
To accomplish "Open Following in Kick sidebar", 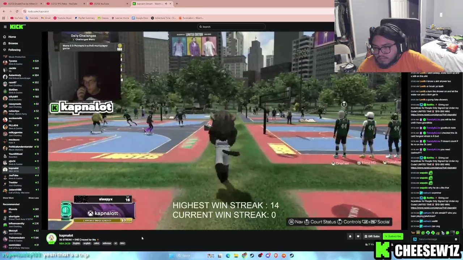I will coord(14,50).
